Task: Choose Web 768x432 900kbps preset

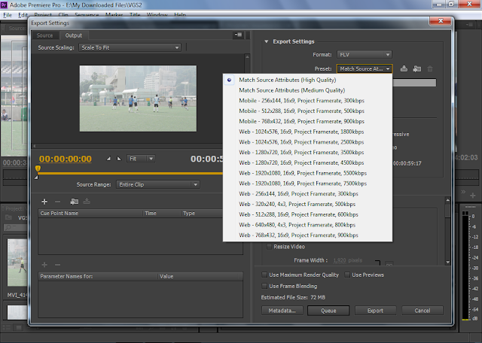Action: click(x=307, y=235)
